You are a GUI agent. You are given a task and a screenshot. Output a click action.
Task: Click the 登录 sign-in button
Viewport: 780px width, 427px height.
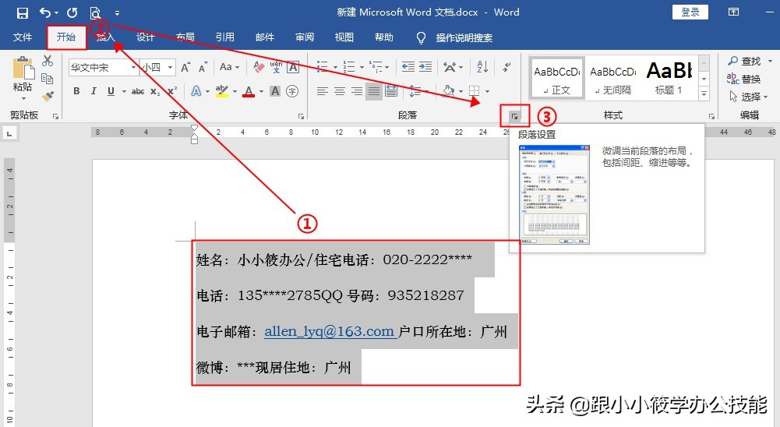pos(690,12)
